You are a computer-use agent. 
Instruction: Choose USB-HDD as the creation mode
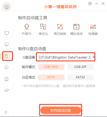tap(51, 67)
